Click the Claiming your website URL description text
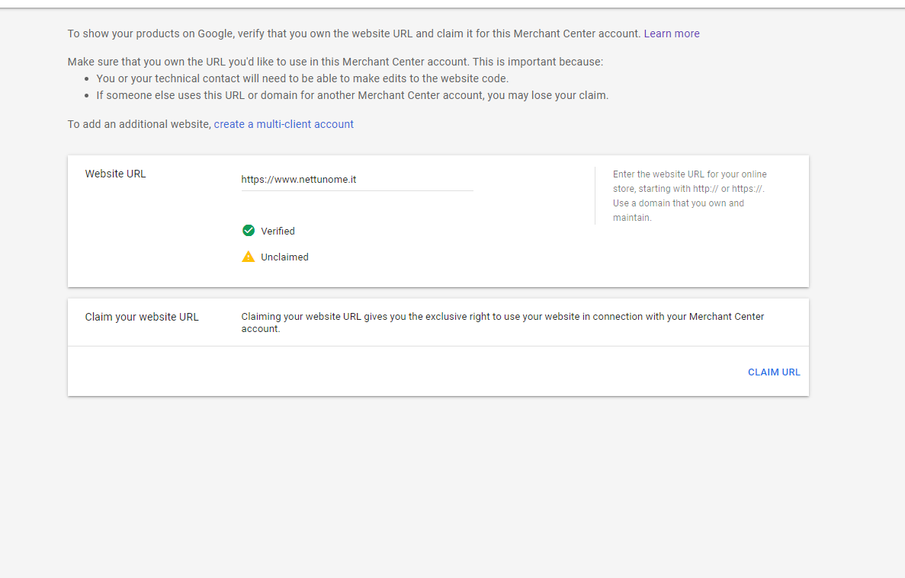This screenshot has width=905, height=578. pyautogui.click(x=502, y=323)
